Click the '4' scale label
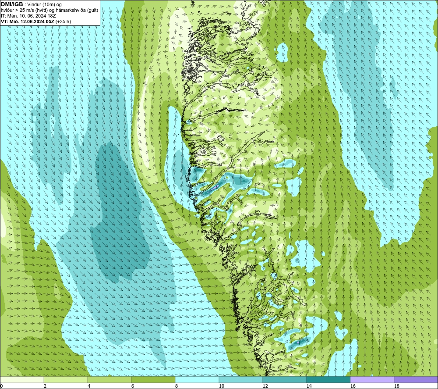The width and height of the screenshot is (438, 389). 89,386
